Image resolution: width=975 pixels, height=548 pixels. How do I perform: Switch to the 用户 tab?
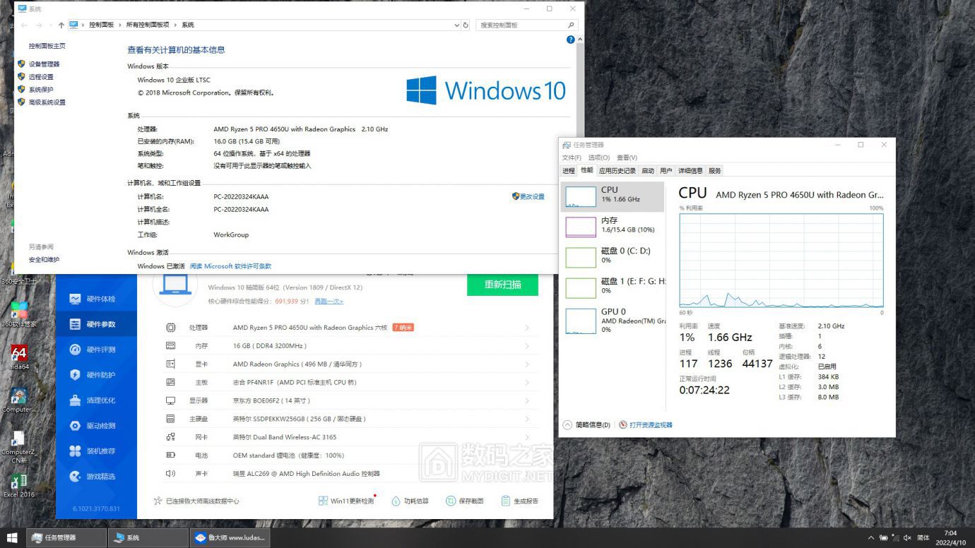point(666,170)
